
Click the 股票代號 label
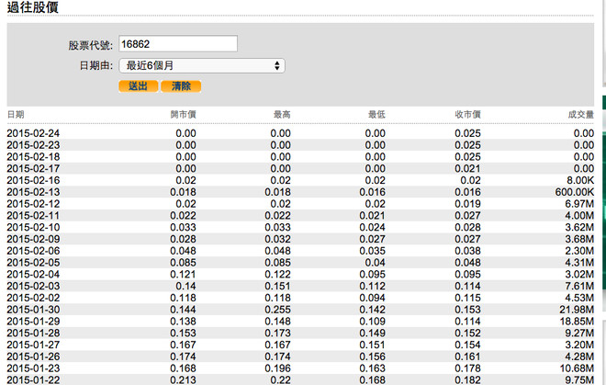90,45
